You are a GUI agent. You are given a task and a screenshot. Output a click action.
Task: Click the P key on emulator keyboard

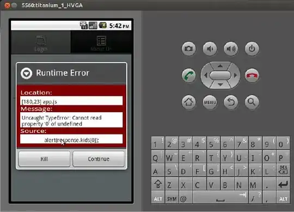click(x=283, y=156)
